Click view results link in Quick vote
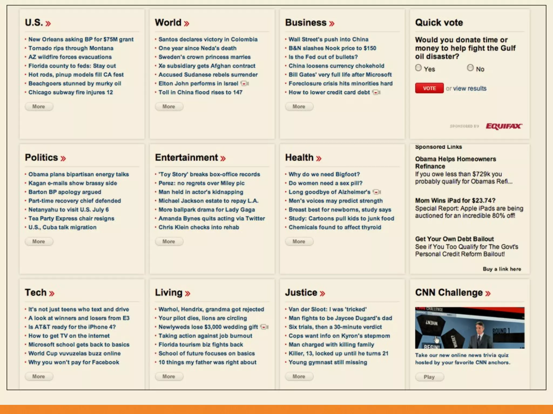 (470, 88)
